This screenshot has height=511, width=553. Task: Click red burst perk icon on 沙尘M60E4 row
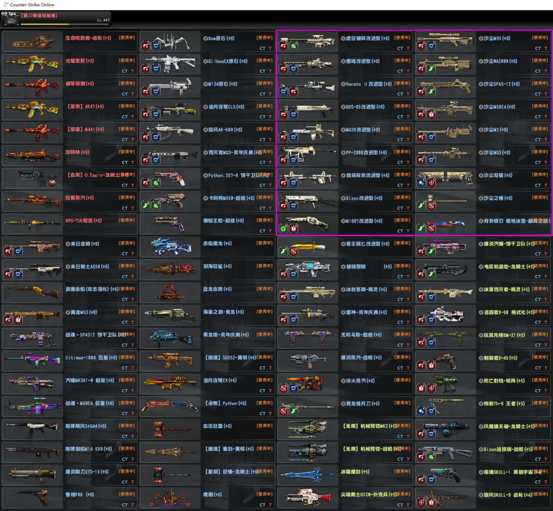431,114
